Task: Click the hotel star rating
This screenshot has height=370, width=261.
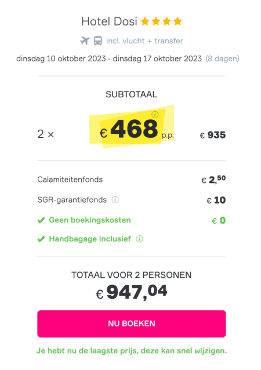Action: pyautogui.click(x=161, y=21)
